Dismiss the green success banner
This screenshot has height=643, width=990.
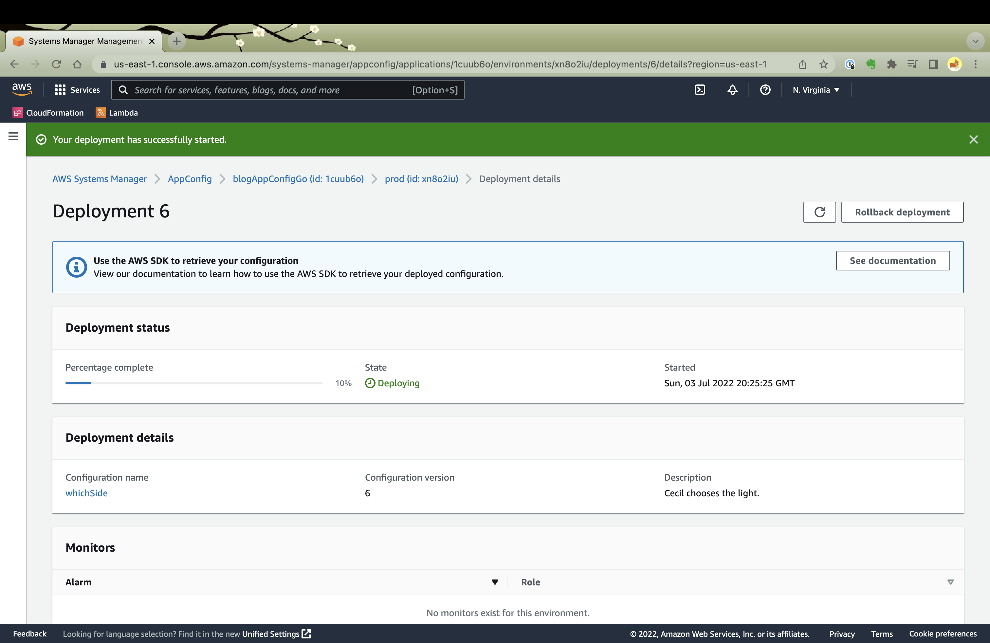tap(973, 139)
